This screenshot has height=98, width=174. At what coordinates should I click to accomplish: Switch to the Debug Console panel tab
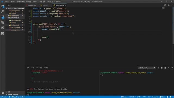pyautogui.click(x=39, y=68)
